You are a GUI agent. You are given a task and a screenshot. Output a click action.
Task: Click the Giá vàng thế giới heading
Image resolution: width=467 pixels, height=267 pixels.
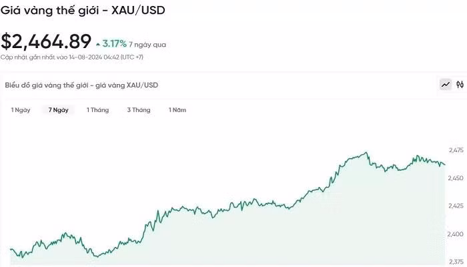(83, 11)
